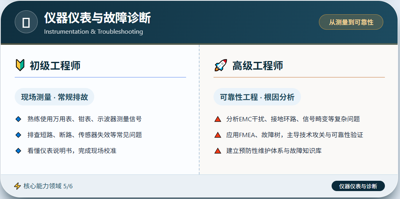Click the 仪器仪表与诊断 footer badge
This screenshot has width=400, height=199.
pos(358,186)
